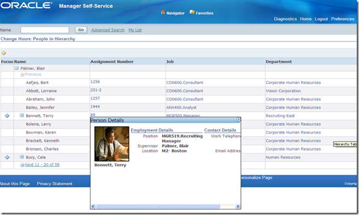Open the About this Page link
Image resolution: width=359 pixels, height=215 pixels.
pos(15,184)
